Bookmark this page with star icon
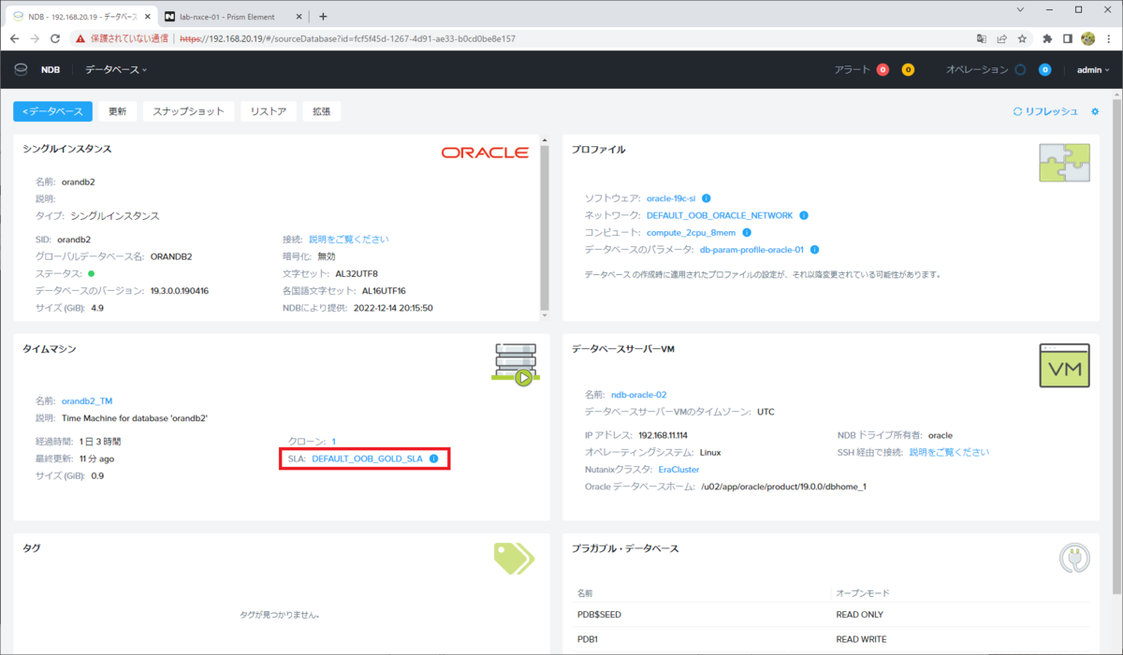The width and height of the screenshot is (1123, 655). click(1022, 39)
